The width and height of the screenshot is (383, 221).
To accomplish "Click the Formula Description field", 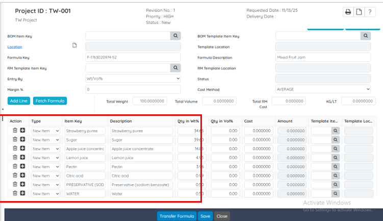I will click(322, 57).
